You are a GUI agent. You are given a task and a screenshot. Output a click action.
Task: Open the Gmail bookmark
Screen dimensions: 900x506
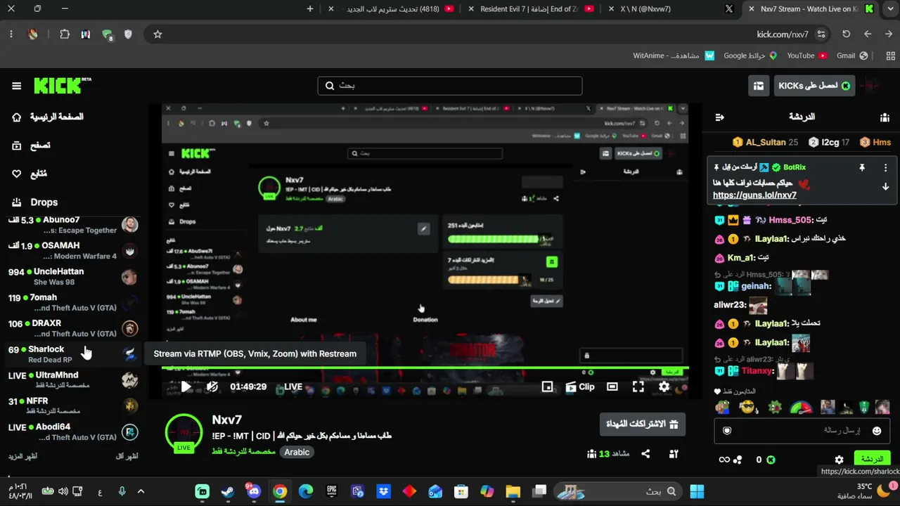tap(852, 56)
